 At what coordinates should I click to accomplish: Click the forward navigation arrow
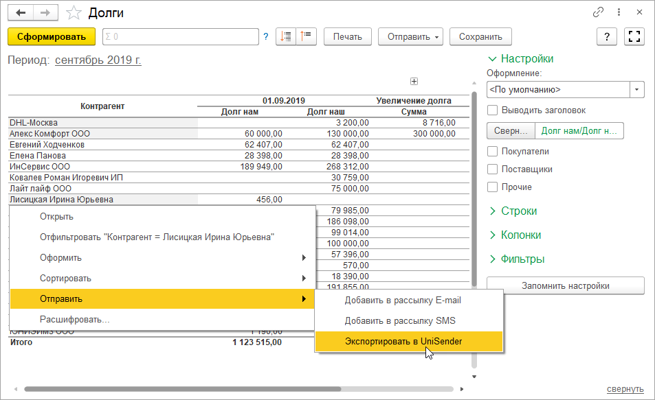(45, 13)
